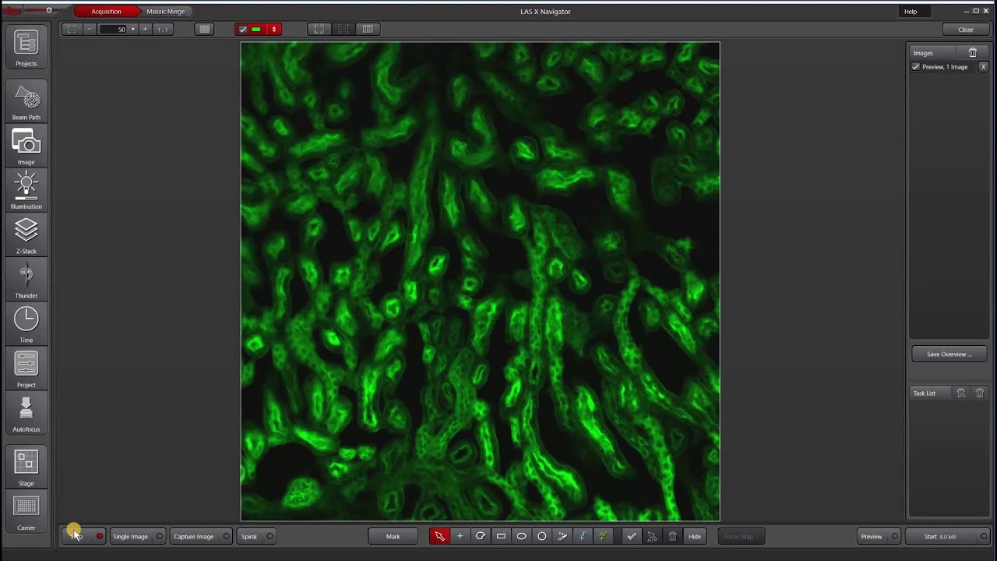
Task: Select the magic wand tool
Action: tap(562, 536)
